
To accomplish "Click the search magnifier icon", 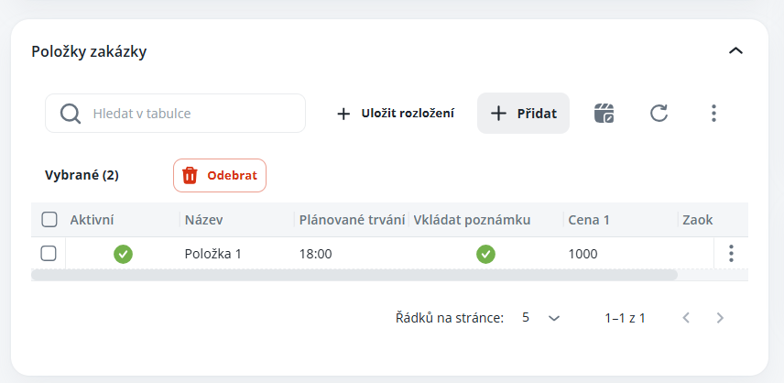I will (71, 114).
